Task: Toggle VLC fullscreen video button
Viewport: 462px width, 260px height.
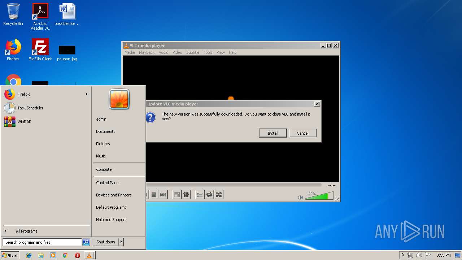Action: 176,195
